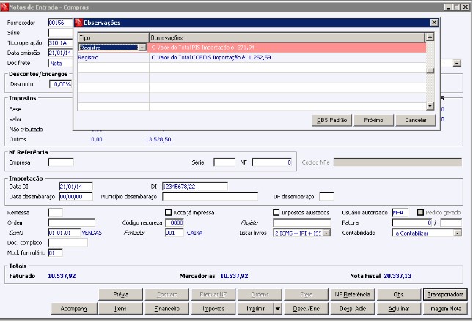Image resolution: width=473 pixels, height=322 pixels.
Task: Click the Conta field
Action: (x=65, y=233)
